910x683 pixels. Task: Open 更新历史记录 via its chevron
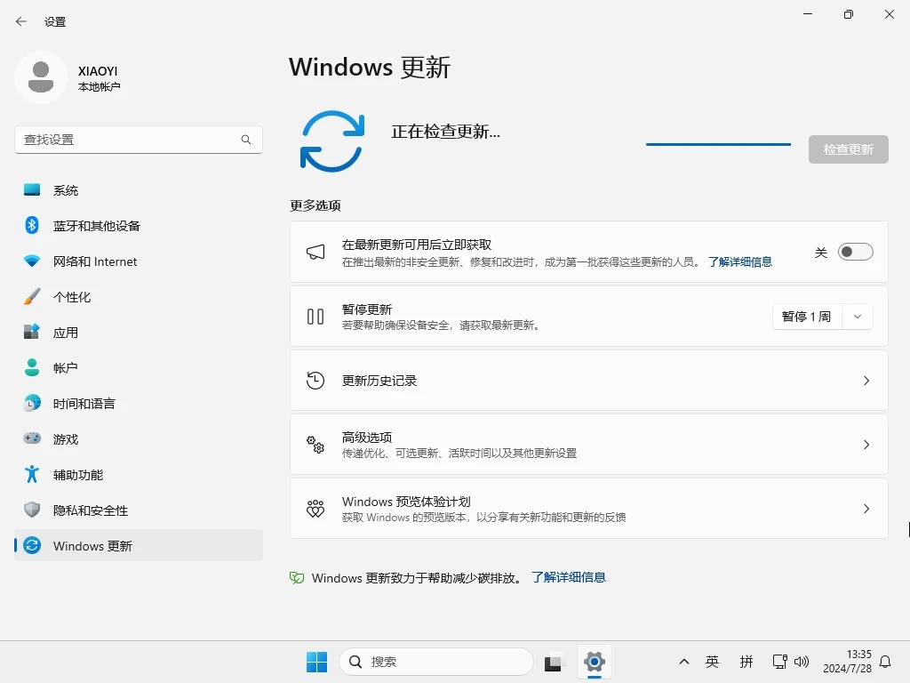click(866, 381)
